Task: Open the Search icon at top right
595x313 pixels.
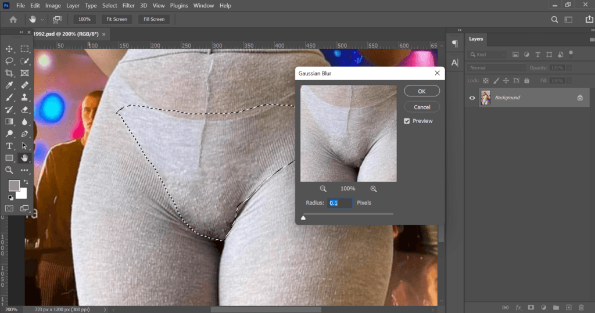Action: (554, 19)
